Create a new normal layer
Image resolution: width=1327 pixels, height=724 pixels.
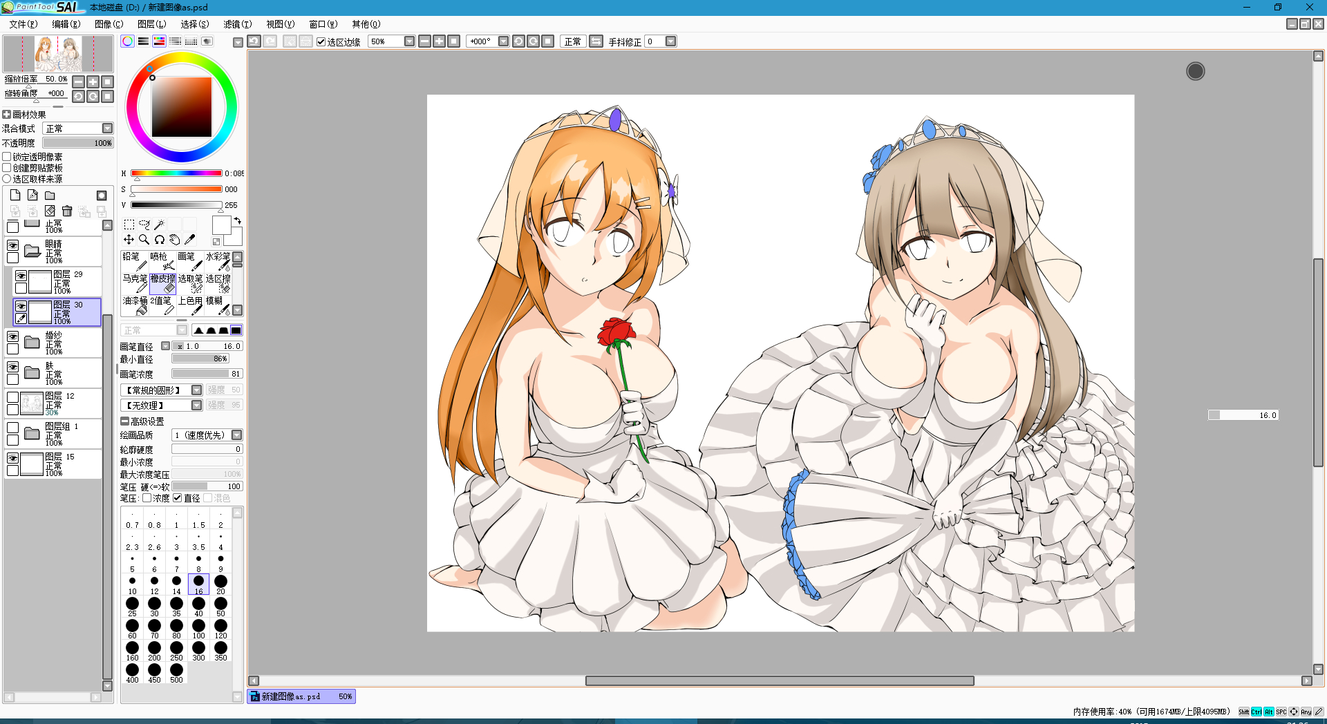click(x=15, y=196)
